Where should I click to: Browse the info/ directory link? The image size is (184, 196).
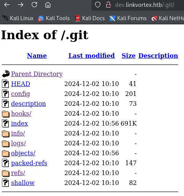pos(18,133)
